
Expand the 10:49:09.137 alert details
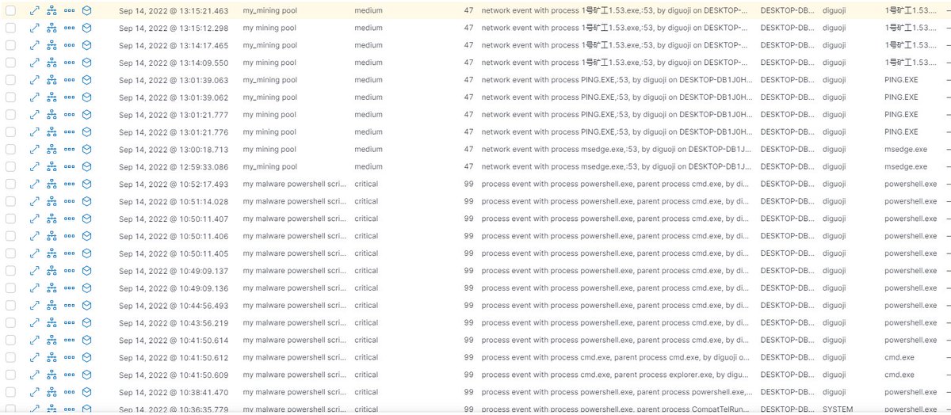34,271
